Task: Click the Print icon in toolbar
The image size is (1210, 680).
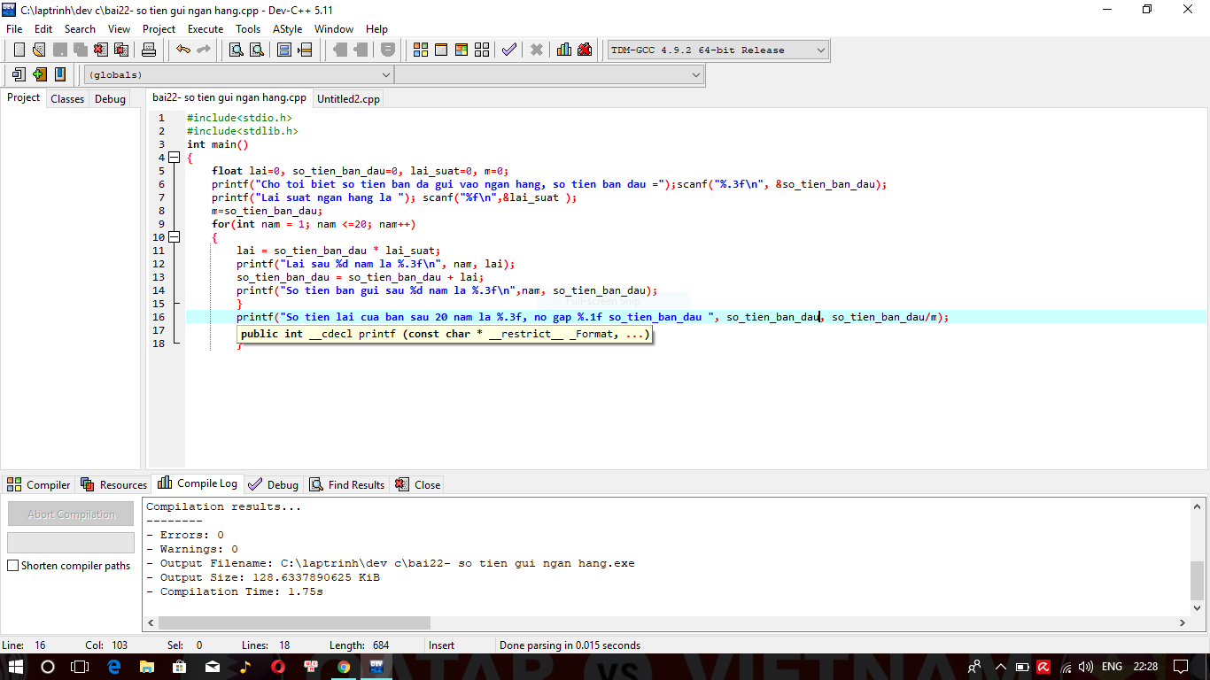Action: coord(149,50)
